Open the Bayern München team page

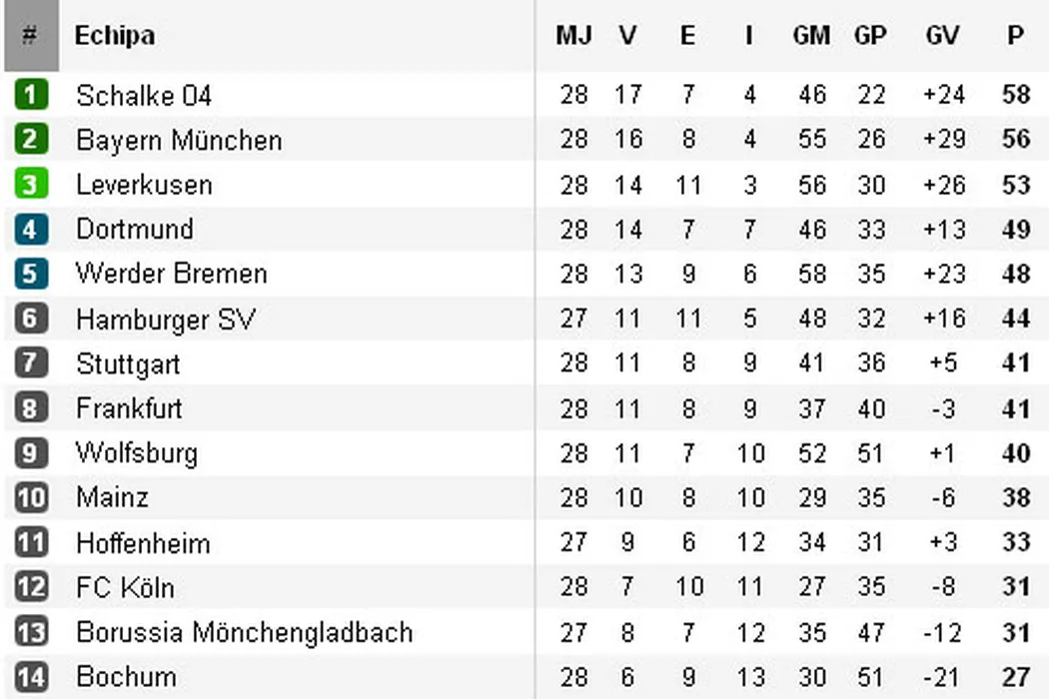[179, 140]
